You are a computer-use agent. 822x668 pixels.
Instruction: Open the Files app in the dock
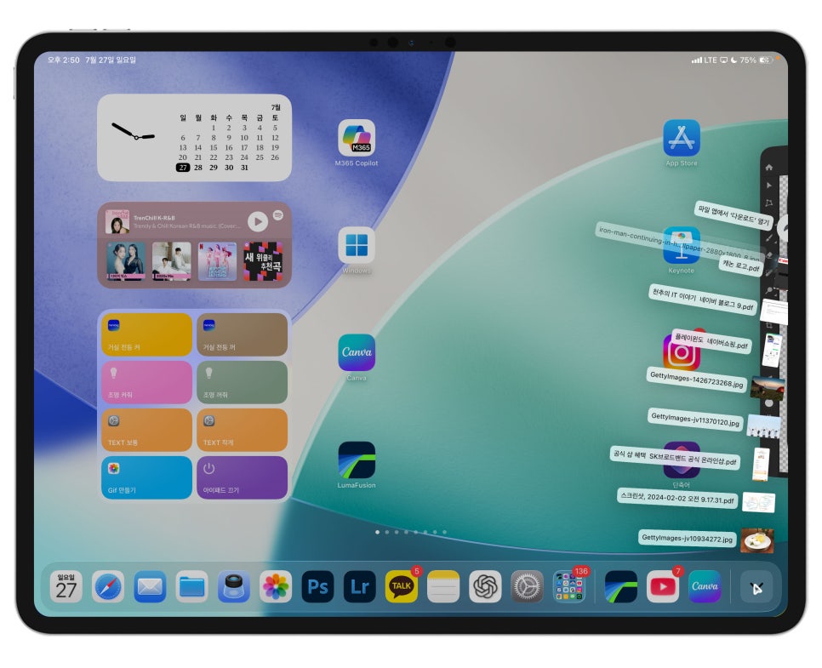tap(191, 586)
